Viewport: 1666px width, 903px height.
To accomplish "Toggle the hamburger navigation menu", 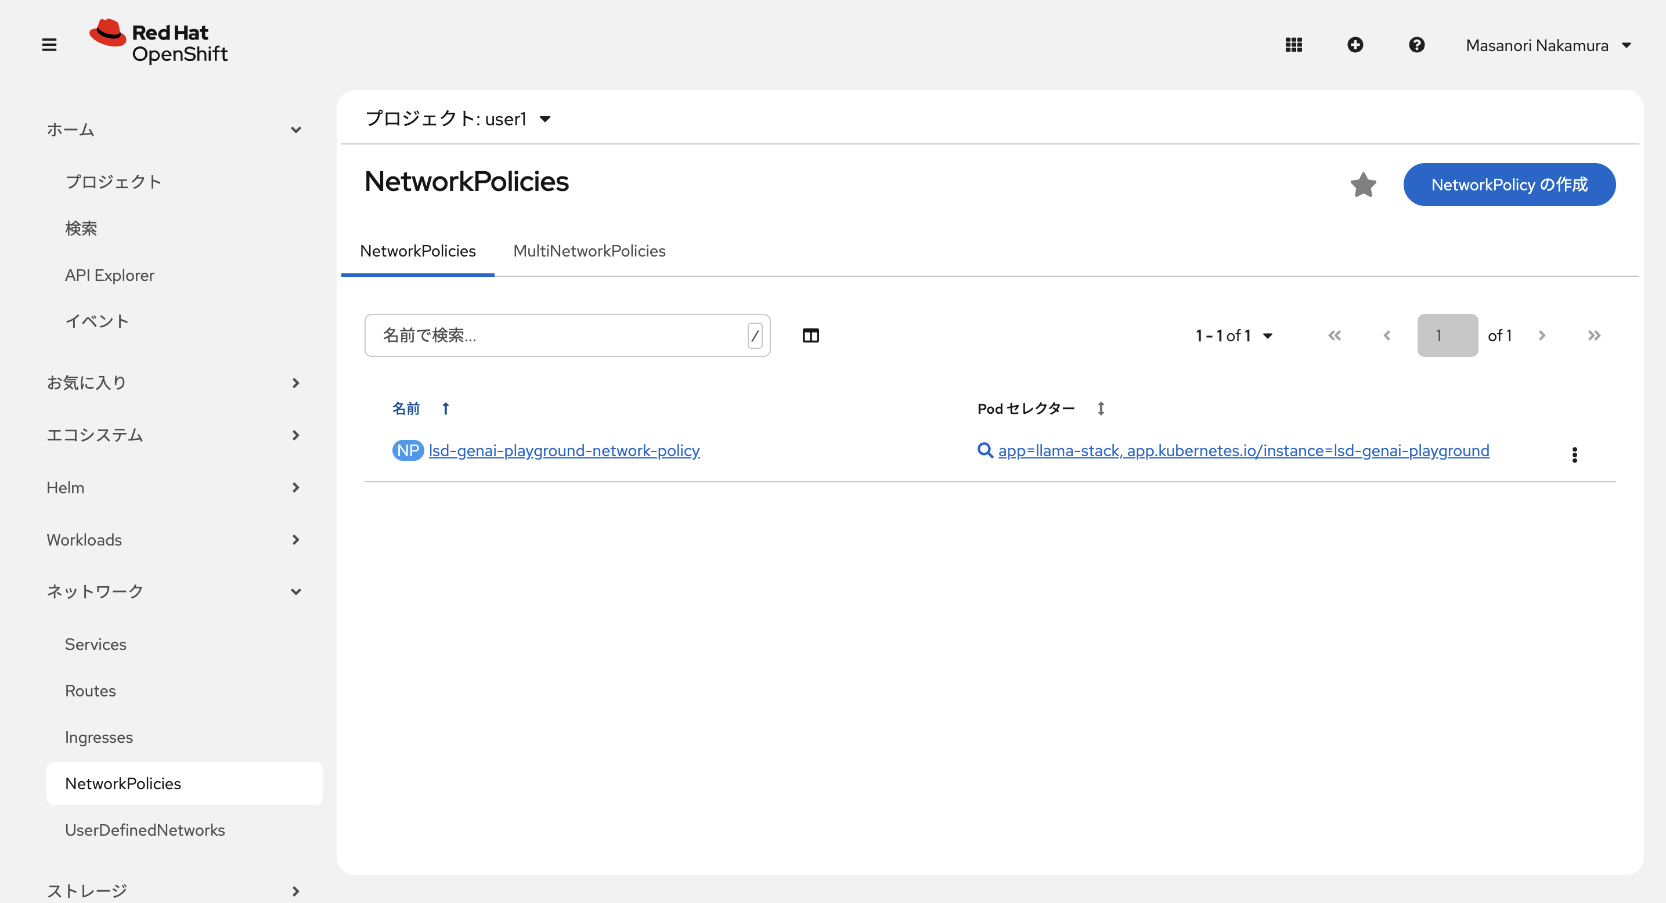I will [49, 45].
